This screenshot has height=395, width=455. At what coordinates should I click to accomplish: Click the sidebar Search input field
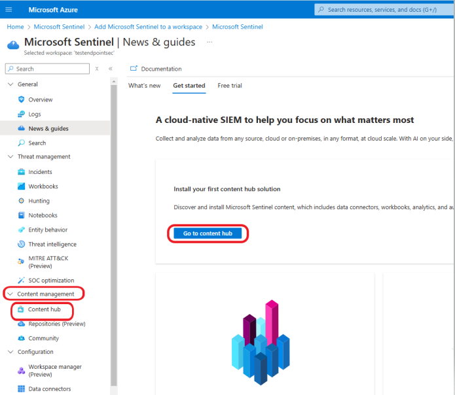(x=47, y=69)
